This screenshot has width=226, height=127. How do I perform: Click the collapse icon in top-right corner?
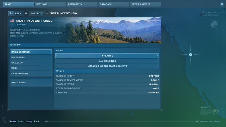[x=222, y=4]
